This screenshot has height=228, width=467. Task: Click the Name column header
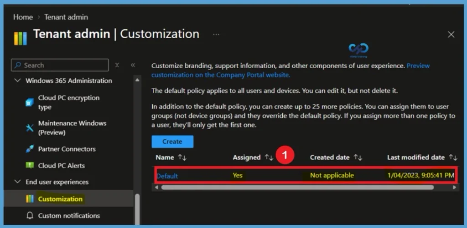pyautogui.click(x=165, y=157)
